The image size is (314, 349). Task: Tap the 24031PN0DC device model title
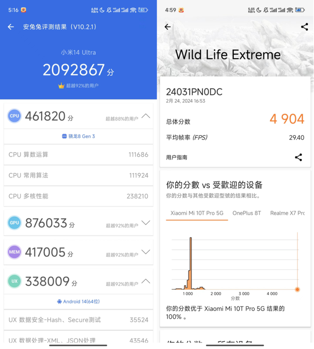pos(194,92)
